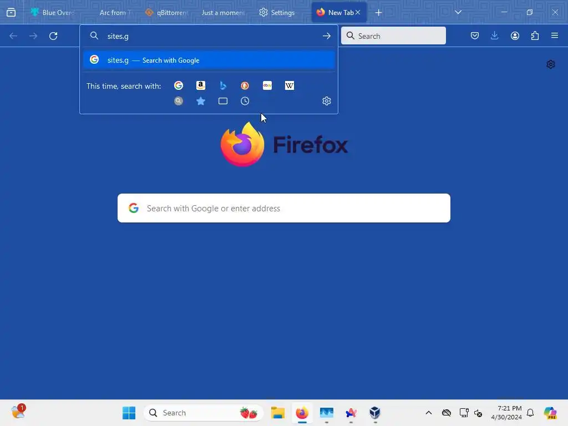The height and width of the screenshot is (426, 568).
Task: Open the notification bell in the taskbar
Action: coord(530,413)
